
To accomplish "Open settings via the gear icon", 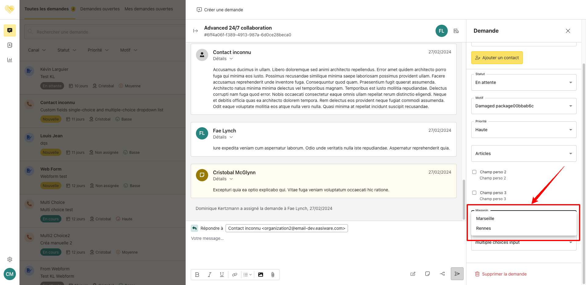I will [x=10, y=259].
